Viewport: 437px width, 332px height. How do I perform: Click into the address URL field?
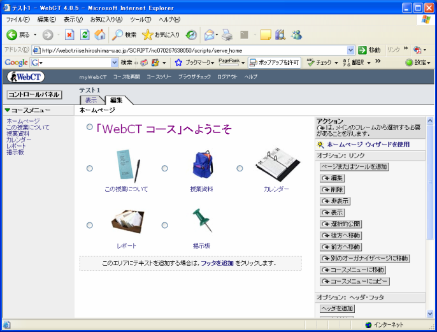194,50
